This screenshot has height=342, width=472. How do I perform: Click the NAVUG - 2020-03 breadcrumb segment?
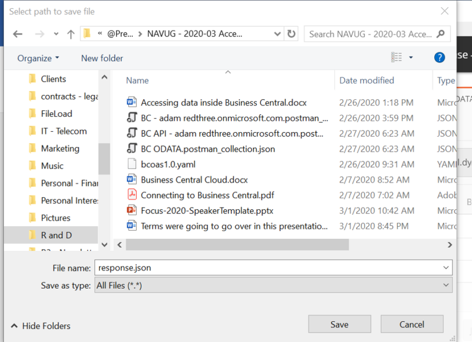pos(194,33)
